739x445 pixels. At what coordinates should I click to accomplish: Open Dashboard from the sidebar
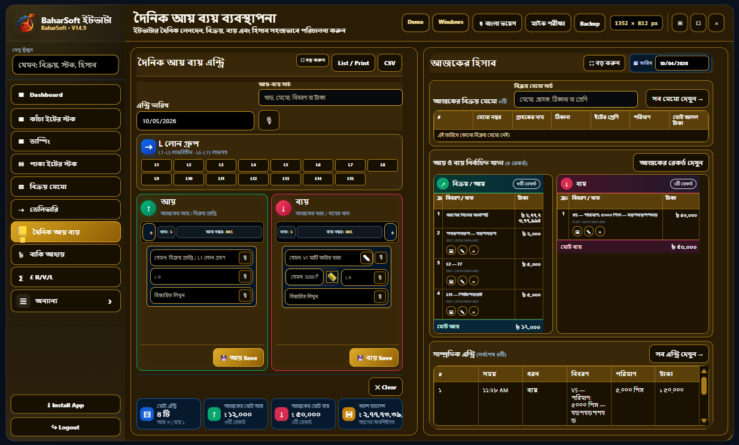66,95
